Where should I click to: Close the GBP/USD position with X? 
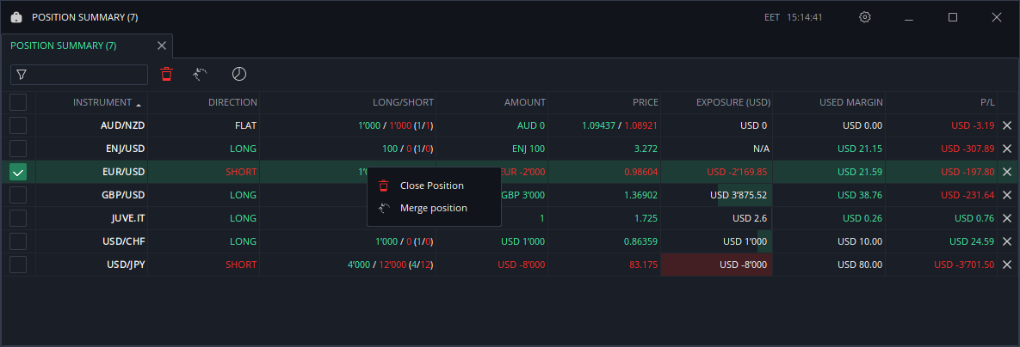pyautogui.click(x=1007, y=195)
